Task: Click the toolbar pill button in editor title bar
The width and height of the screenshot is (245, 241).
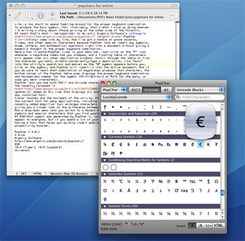Action: [x=174, y=6]
